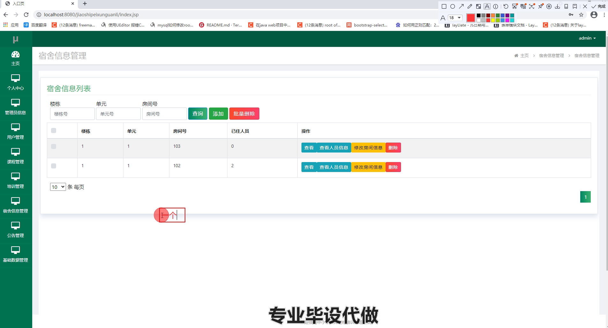
Task: Click the 批量删除 button
Action: tap(244, 114)
